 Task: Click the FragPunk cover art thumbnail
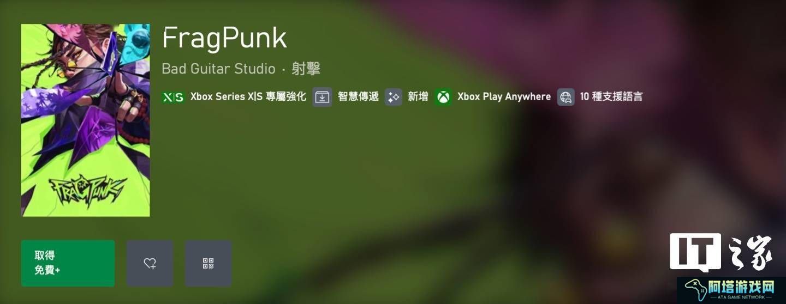click(86, 120)
